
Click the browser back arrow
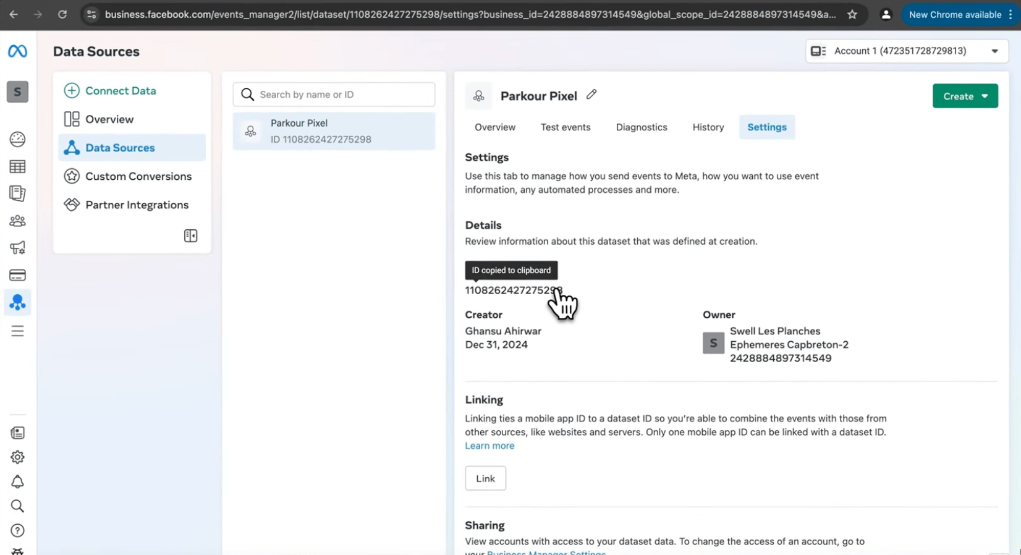point(14,14)
